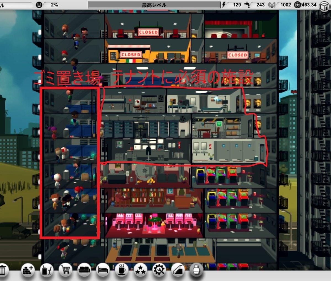
Task: Open the apartment bed category
Action: coord(103,270)
